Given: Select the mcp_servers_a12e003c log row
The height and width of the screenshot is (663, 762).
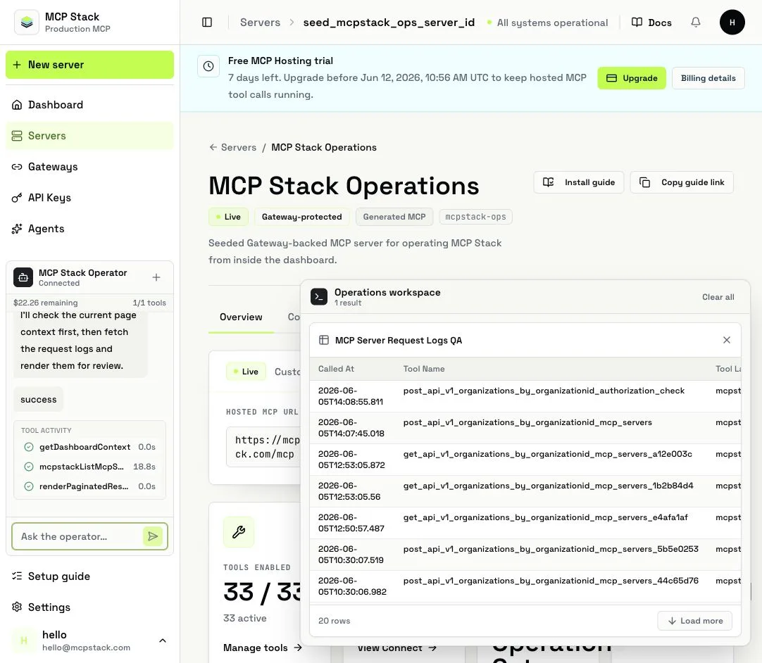Looking at the screenshot, I should [525, 460].
